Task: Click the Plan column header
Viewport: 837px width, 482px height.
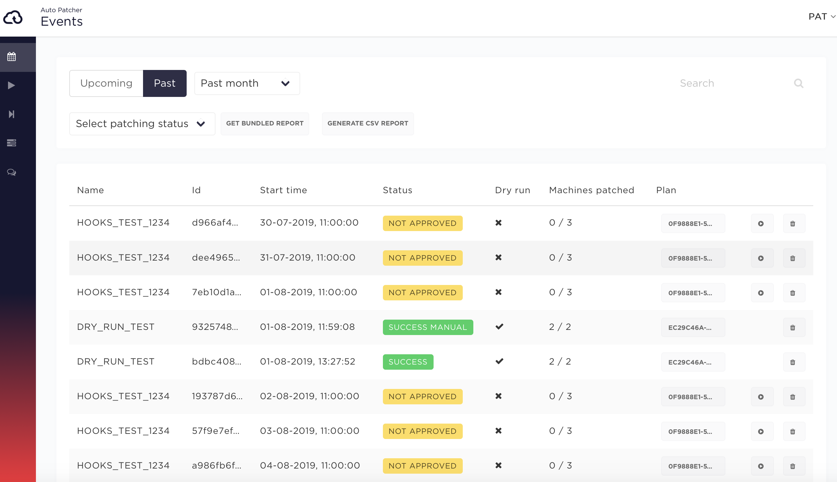Action: [x=666, y=190]
